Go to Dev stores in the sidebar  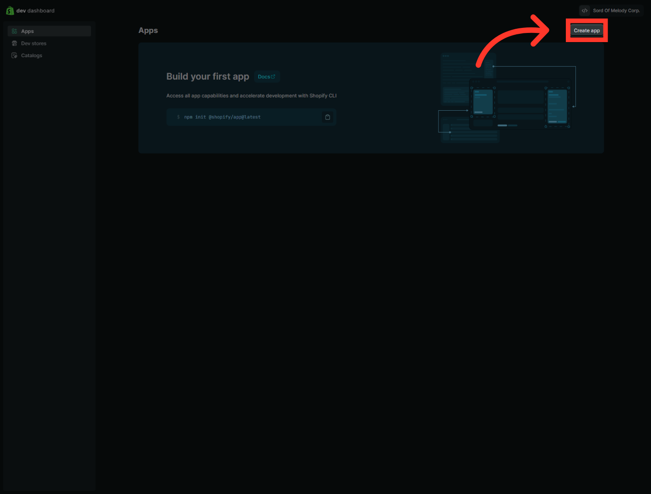(x=49, y=43)
